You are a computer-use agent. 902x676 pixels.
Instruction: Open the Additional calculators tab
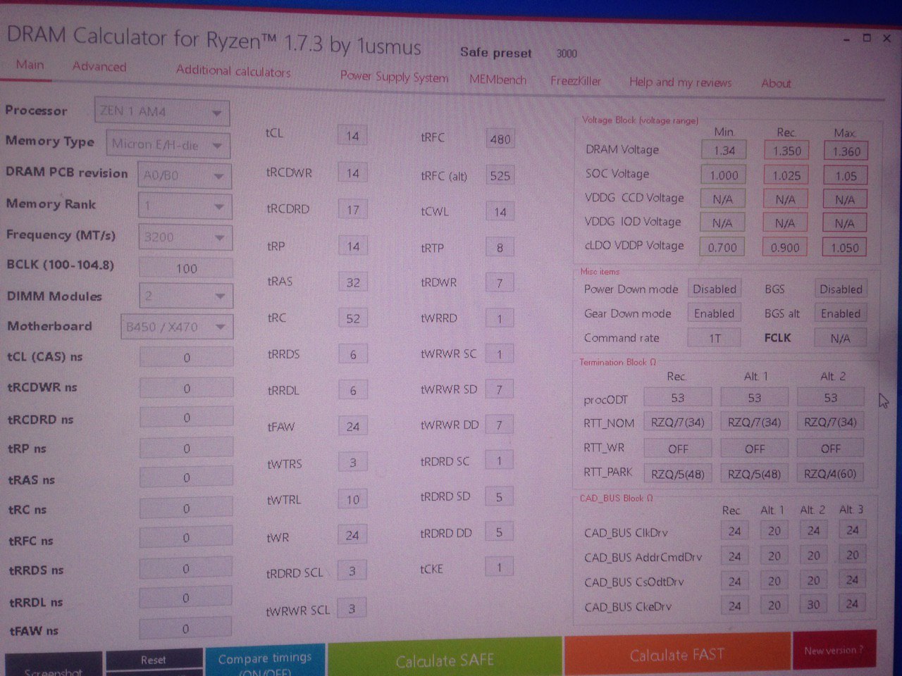tap(233, 71)
